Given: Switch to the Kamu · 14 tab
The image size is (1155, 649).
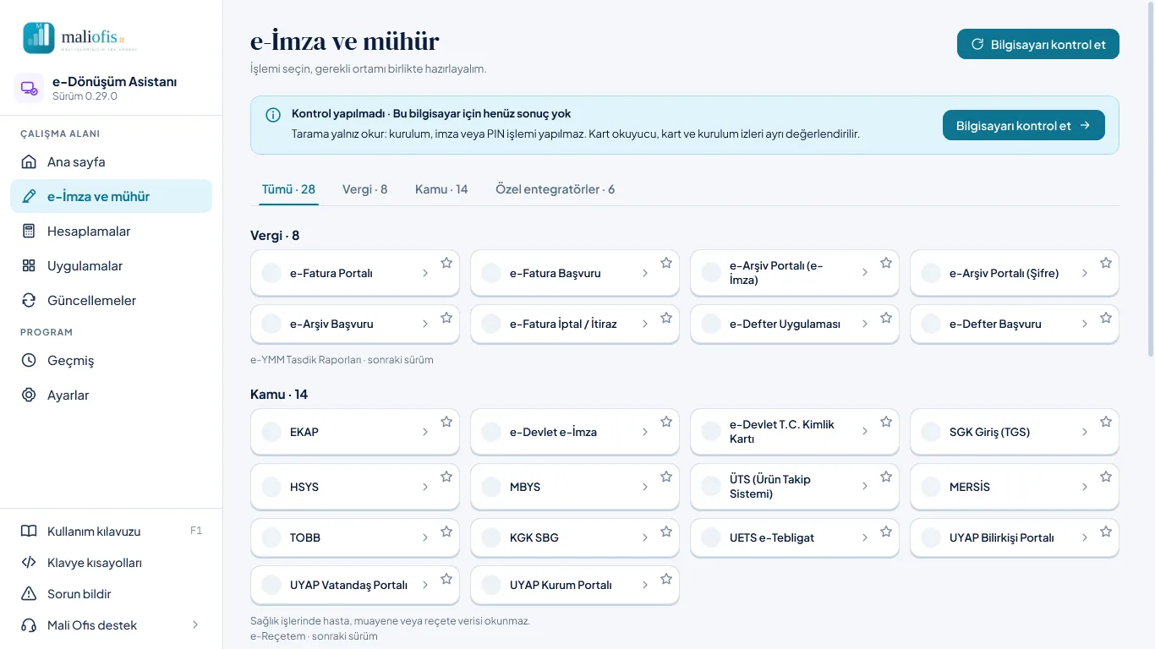Looking at the screenshot, I should pos(441,189).
